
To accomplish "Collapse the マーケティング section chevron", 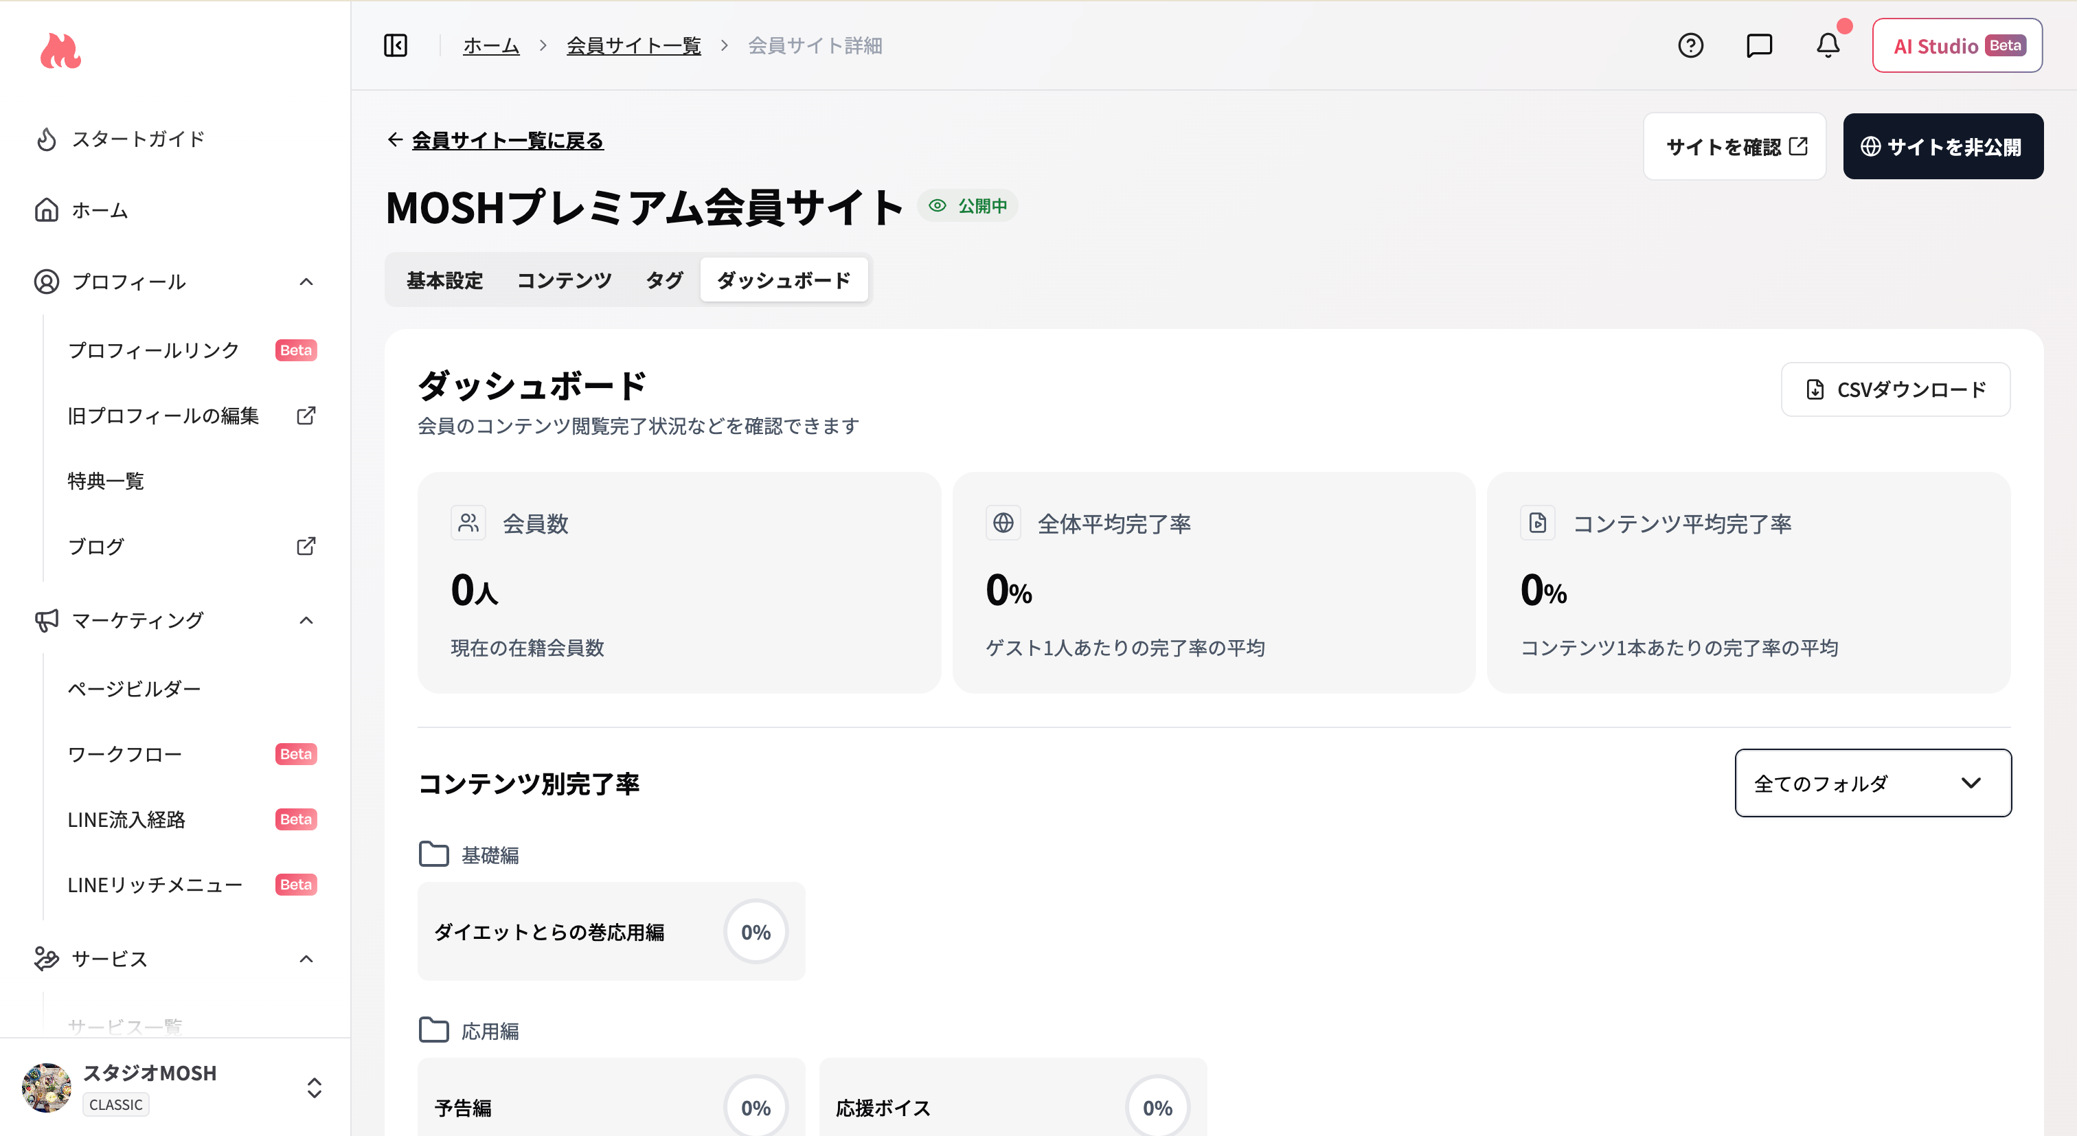I will [306, 620].
